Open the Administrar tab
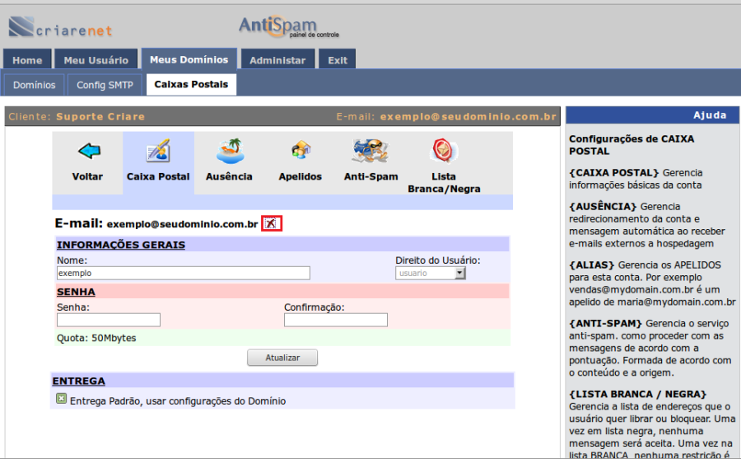This screenshot has width=741, height=459. (x=277, y=60)
